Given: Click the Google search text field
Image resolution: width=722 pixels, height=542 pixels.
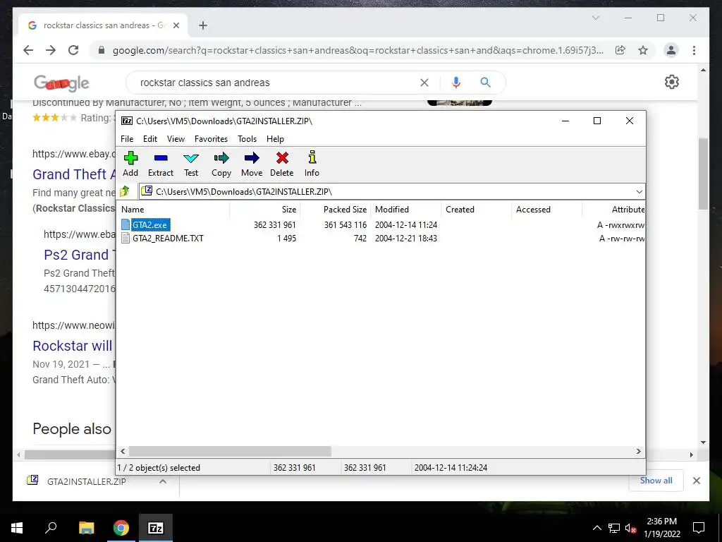Looking at the screenshot, I should pos(276,83).
